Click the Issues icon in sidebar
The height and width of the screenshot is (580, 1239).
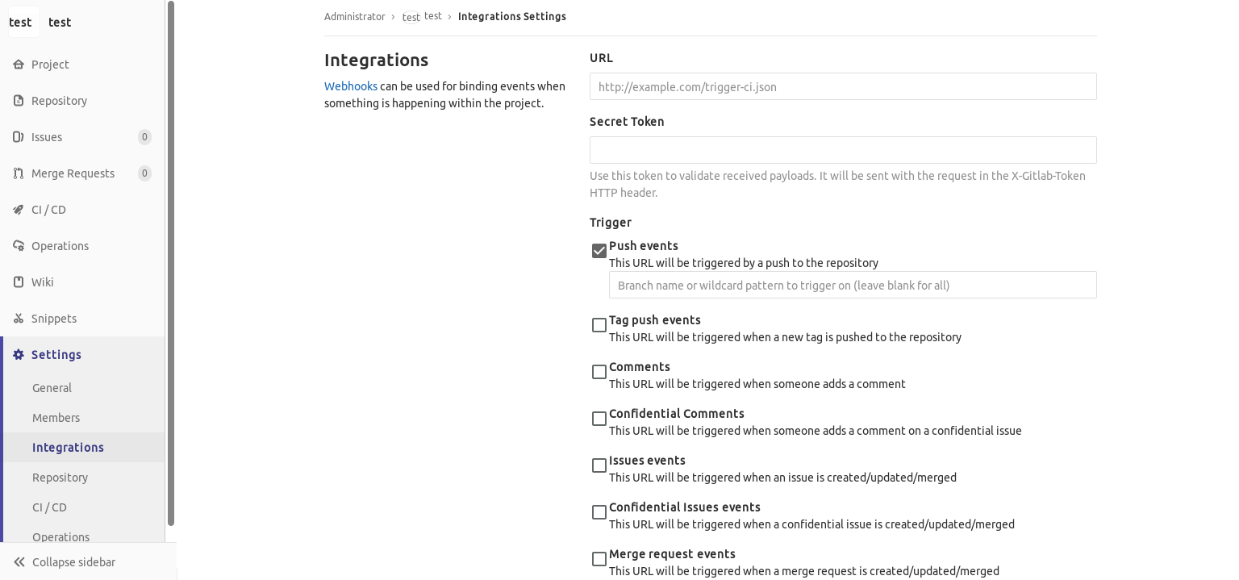pos(19,137)
